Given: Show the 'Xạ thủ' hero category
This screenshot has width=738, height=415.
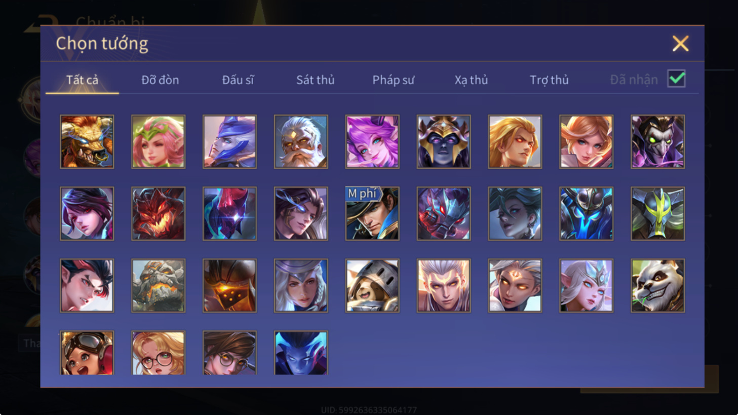Looking at the screenshot, I should tap(471, 80).
